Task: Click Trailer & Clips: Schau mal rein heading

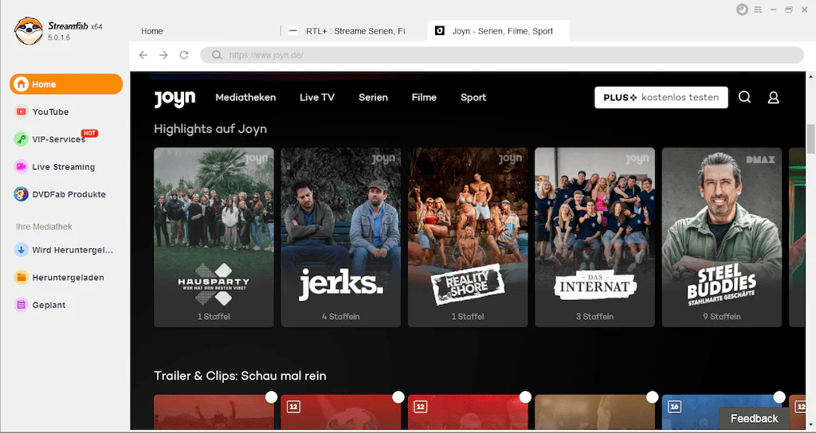Action: click(240, 376)
